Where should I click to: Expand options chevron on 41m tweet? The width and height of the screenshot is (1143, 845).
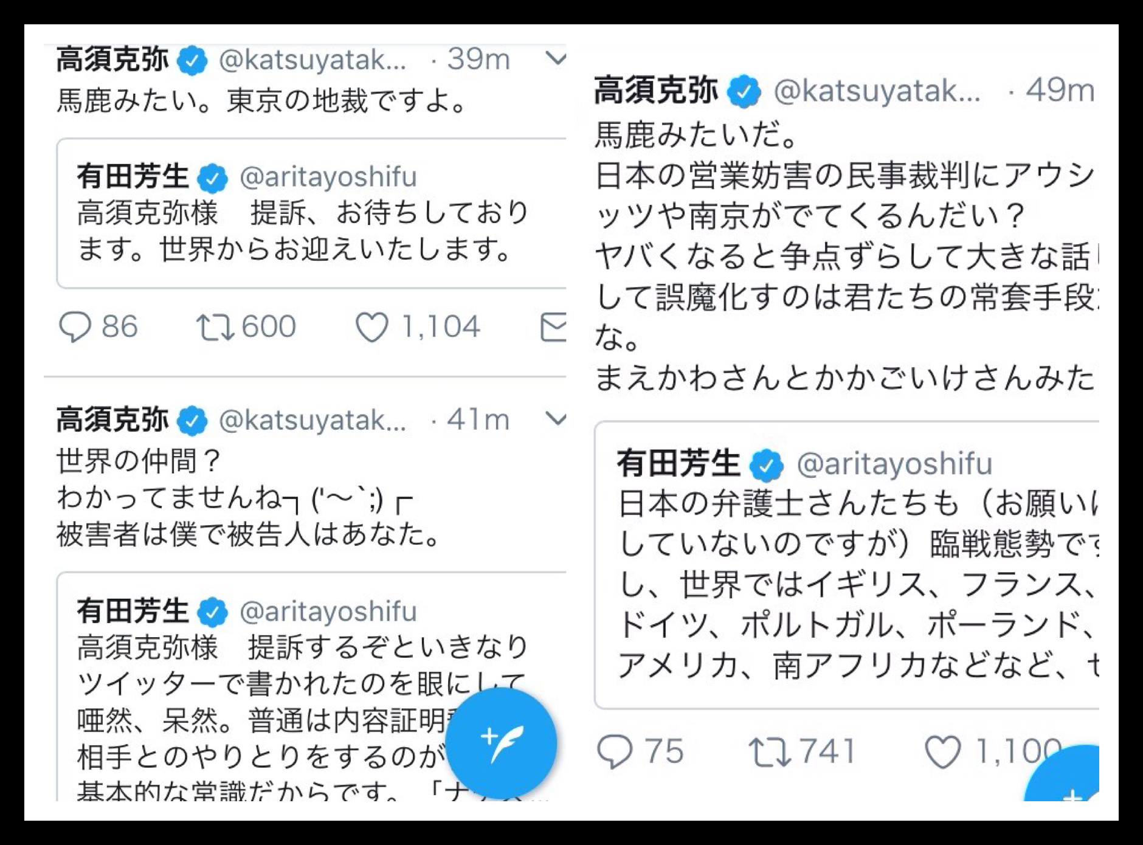(x=556, y=419)
